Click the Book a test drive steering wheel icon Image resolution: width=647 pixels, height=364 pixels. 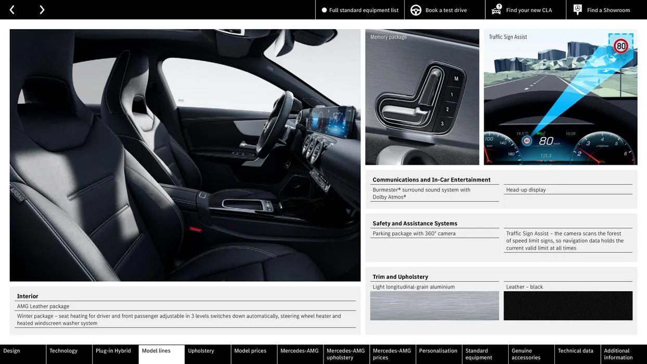point(415,9)
